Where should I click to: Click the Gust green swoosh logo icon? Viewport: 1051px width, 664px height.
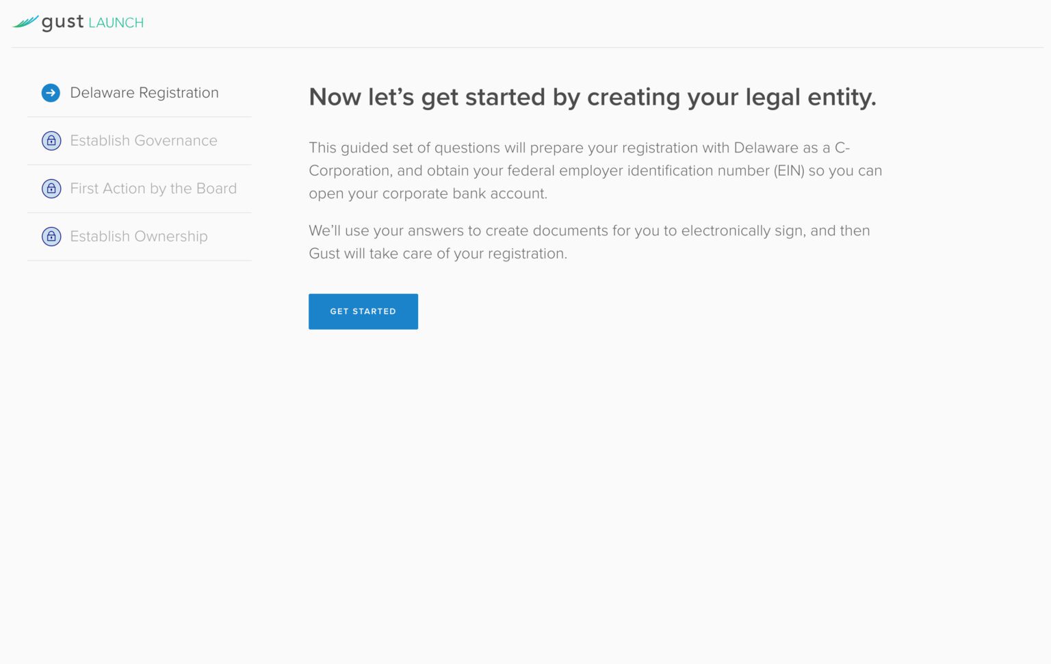pos(25,23)
